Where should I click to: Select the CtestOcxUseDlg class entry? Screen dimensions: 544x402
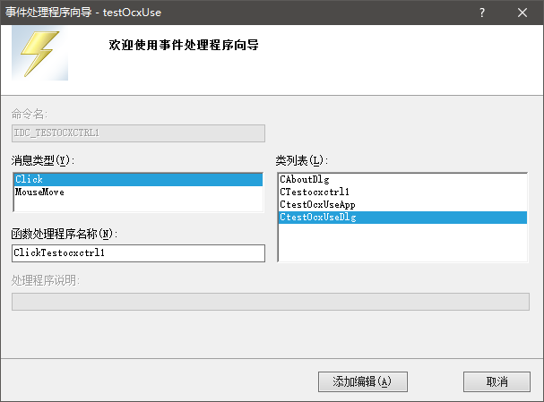pyautogui.click(x=317, y=218)
